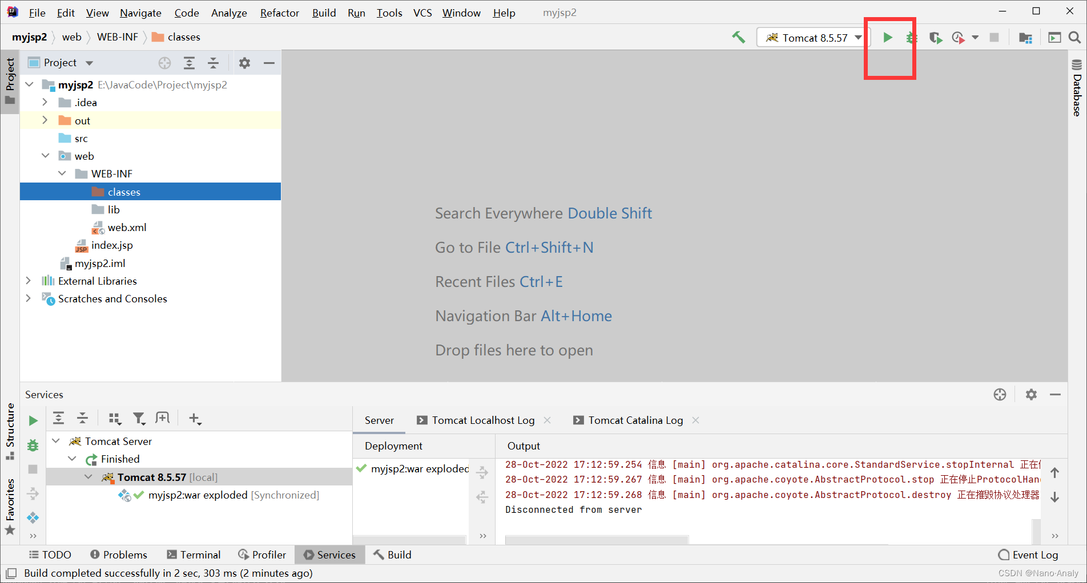Open Project panel gear options
The width and height of the screenshot is (1087, 583).
(x=244, y=63)
